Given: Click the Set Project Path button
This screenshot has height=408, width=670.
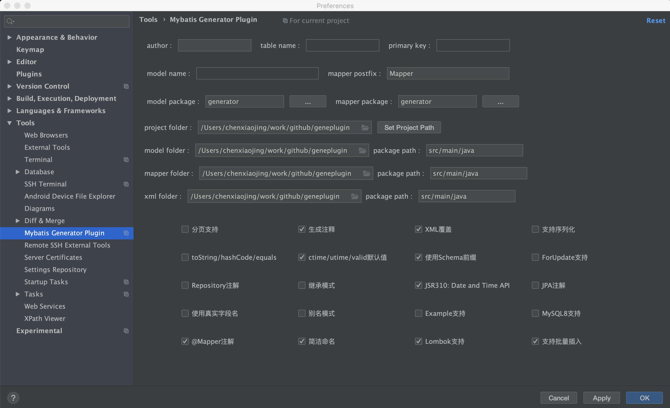Looking at the screenshot, I should coord(409,127).
